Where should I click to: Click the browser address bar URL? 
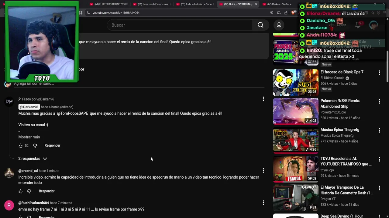coord(116,13)
